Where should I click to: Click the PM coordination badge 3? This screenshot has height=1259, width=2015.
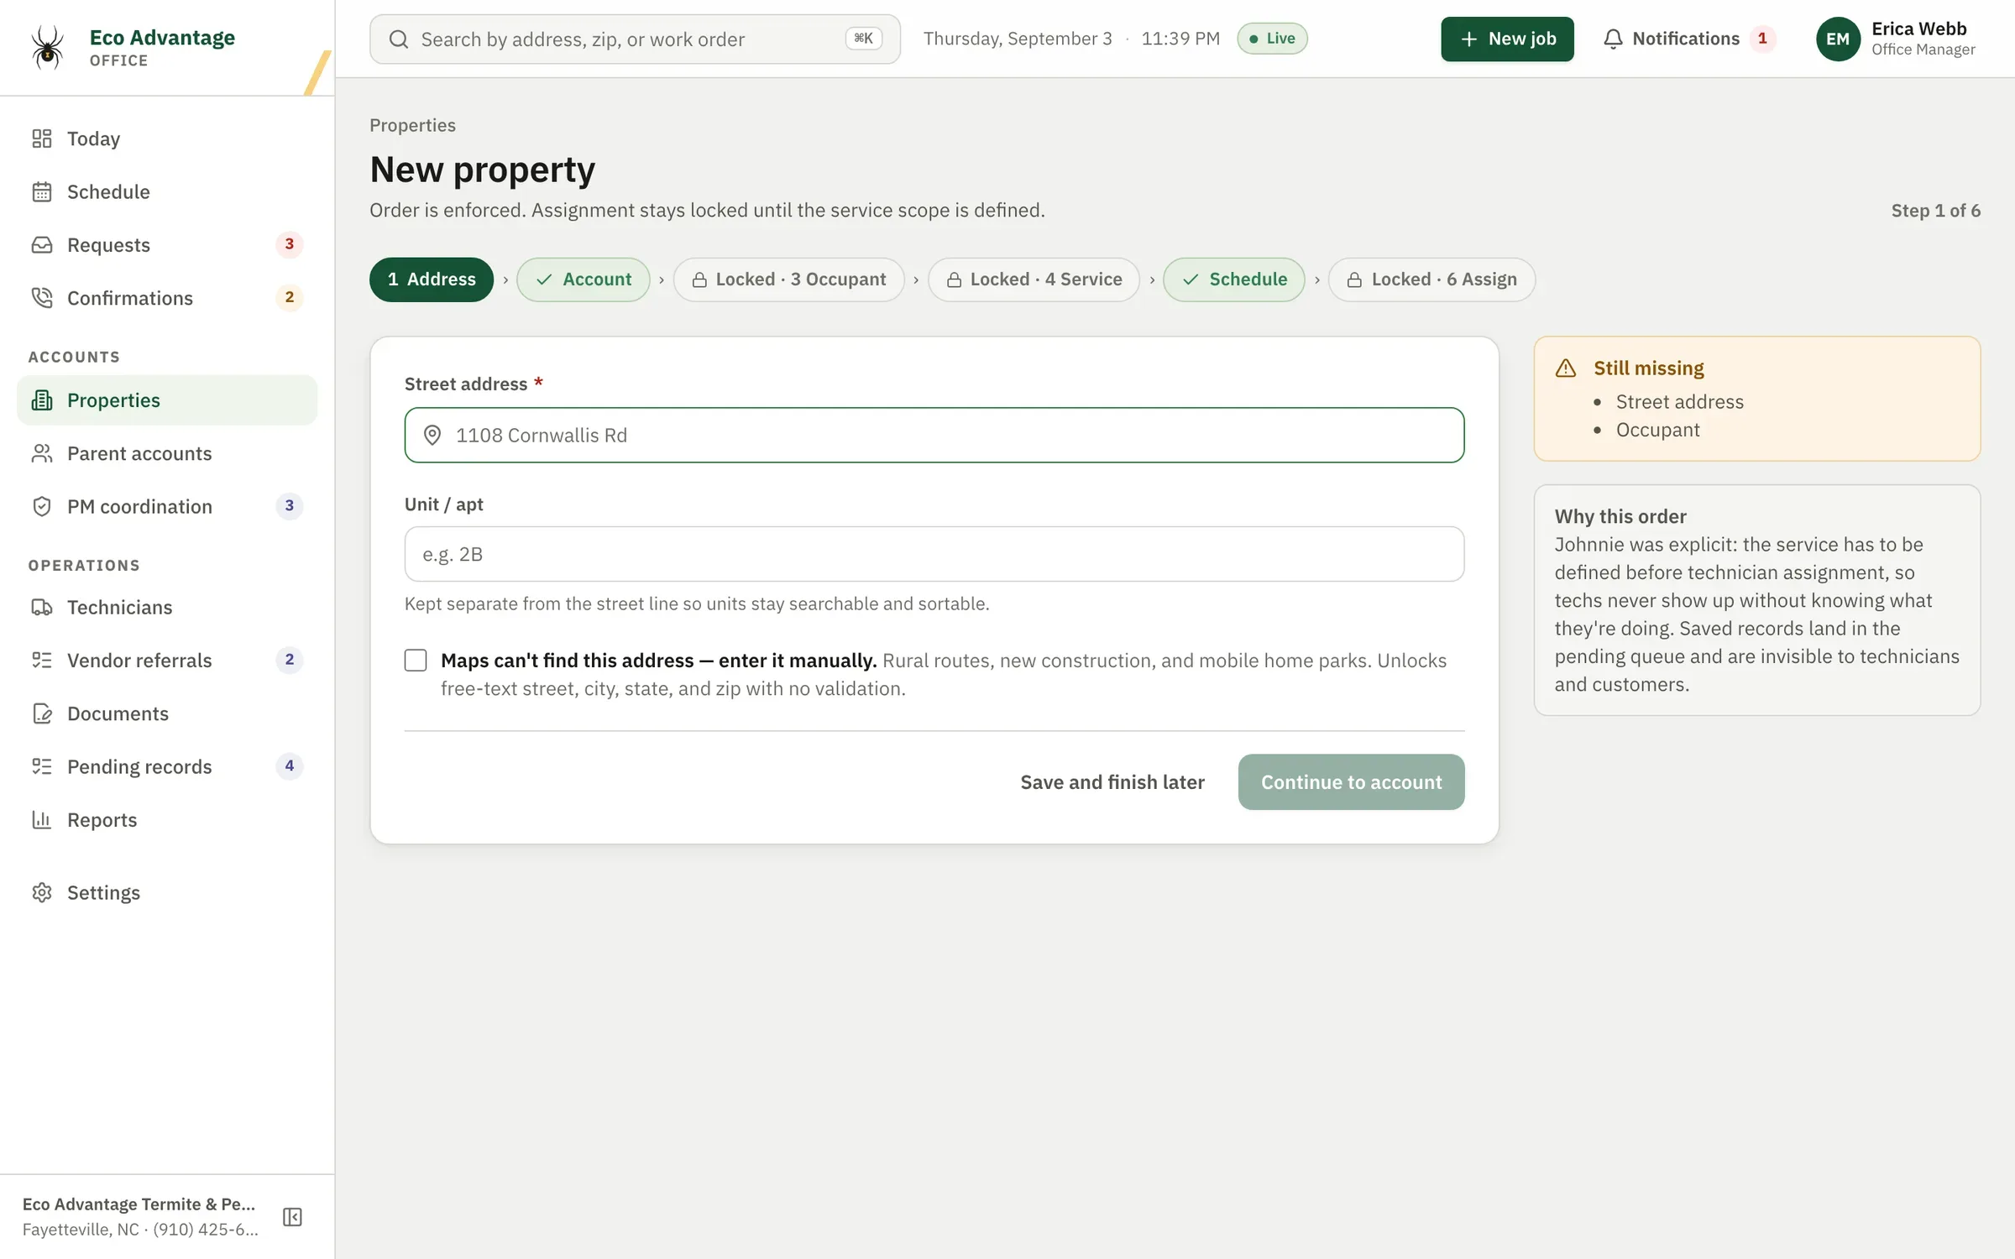click(x=289, y=505)
